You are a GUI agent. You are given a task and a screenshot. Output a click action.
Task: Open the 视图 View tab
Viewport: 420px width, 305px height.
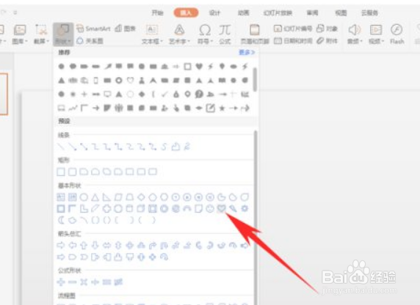coord(341,12)
